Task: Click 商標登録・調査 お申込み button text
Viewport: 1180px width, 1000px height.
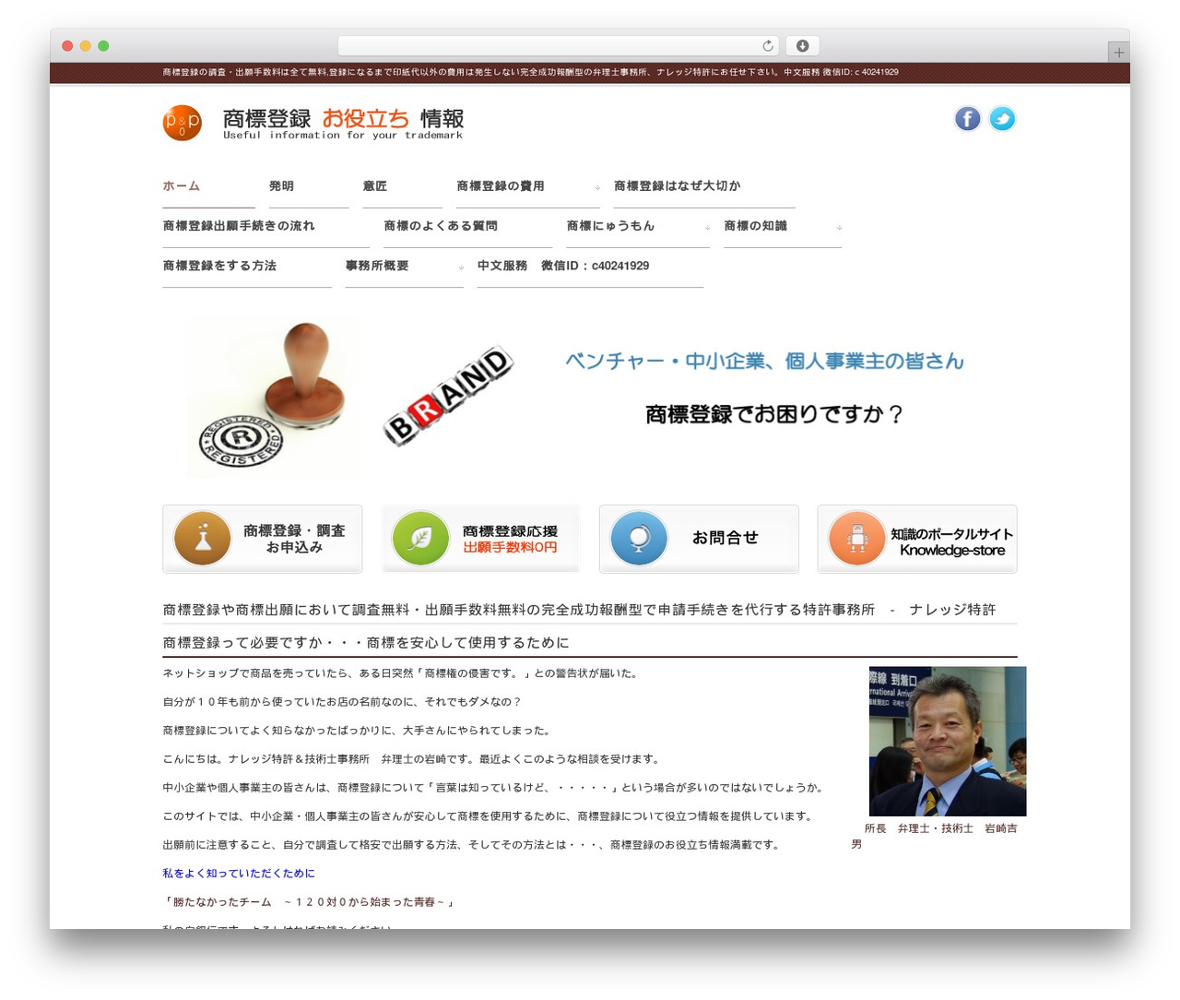Action: click(x=294, y=539)
